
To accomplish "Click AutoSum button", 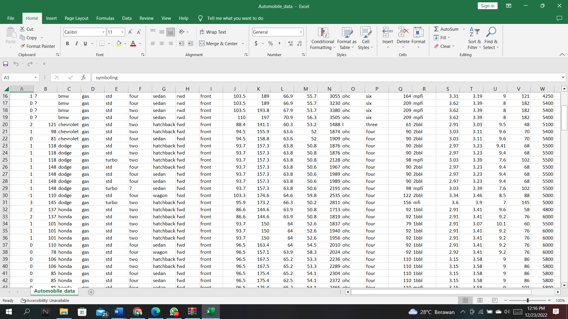I will (446, 29).
